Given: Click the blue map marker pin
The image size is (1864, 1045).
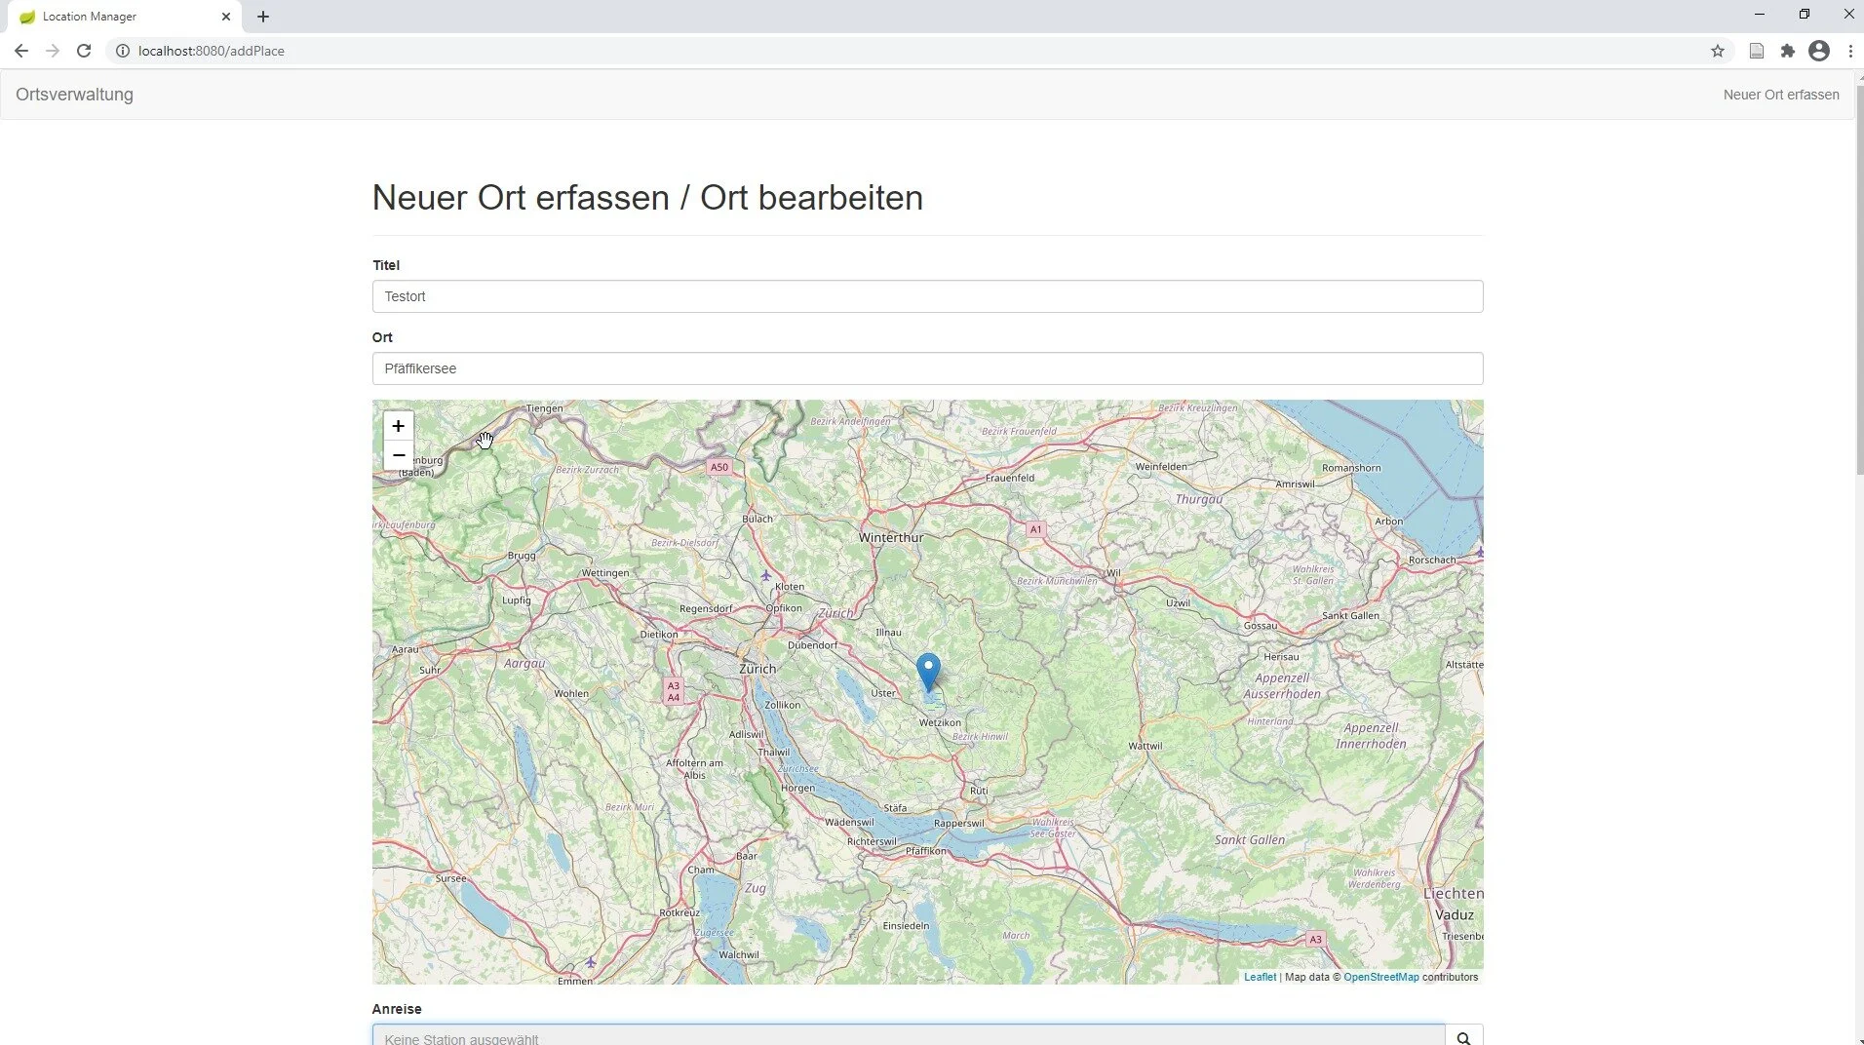Looking at the screenshot, I should 928,673.
